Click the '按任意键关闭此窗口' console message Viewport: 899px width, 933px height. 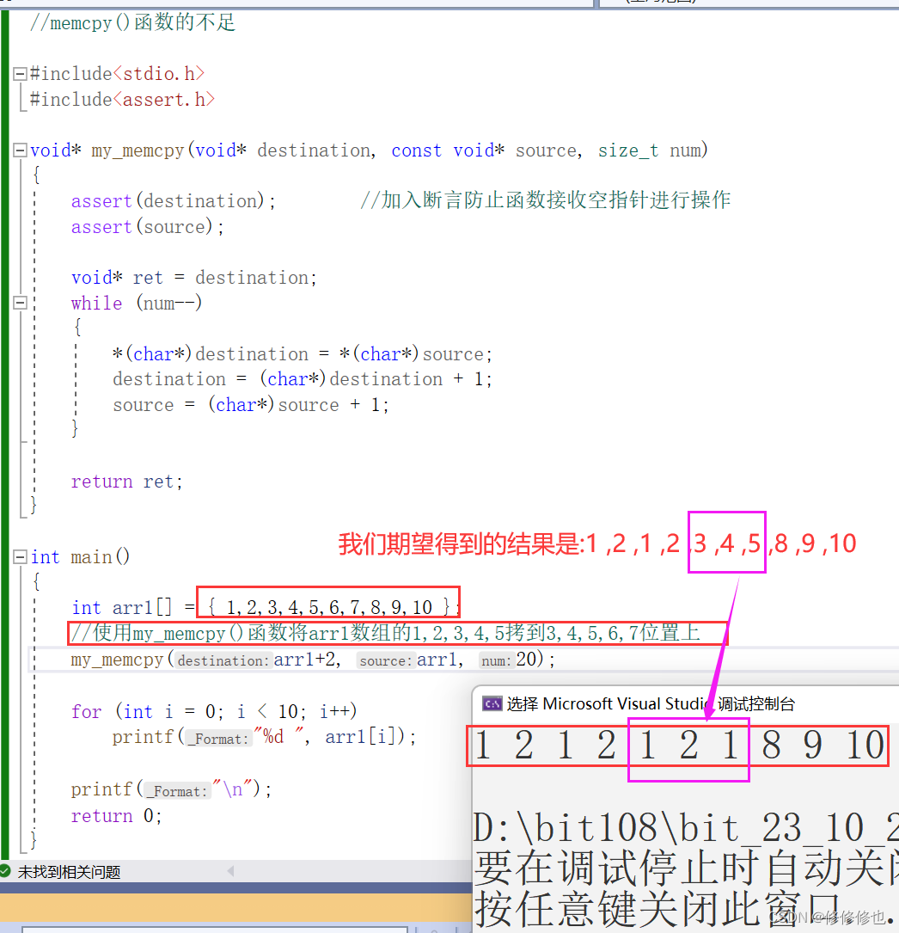click(x=657, y=909)
